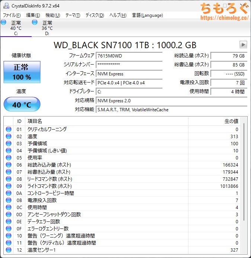Click the status orb for ID 02 温度
Screen dimensions: 251x258
9,136
